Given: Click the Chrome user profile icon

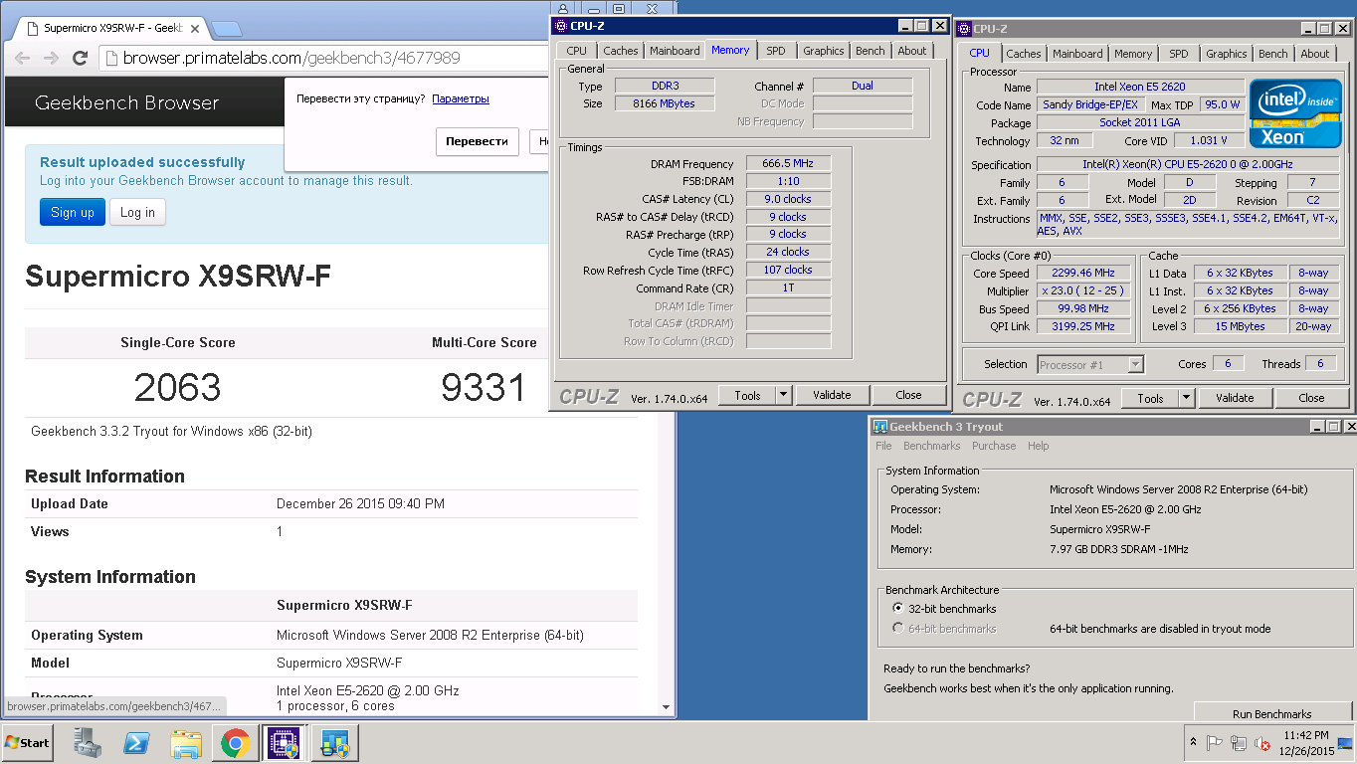Looking at the screenshot, I should tap(562, 9).
